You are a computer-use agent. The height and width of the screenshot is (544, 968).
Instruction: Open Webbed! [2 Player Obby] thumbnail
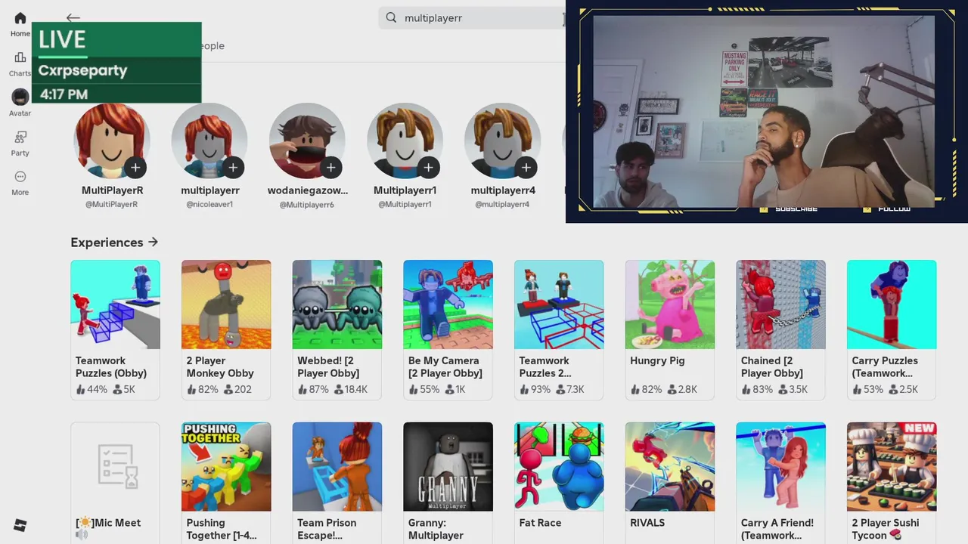coord(337,304)
